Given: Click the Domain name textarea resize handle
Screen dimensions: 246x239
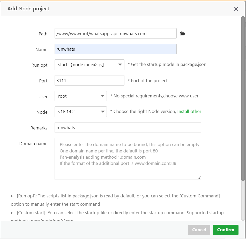Looking at the screenshot, I should click(x=199, y=178).
